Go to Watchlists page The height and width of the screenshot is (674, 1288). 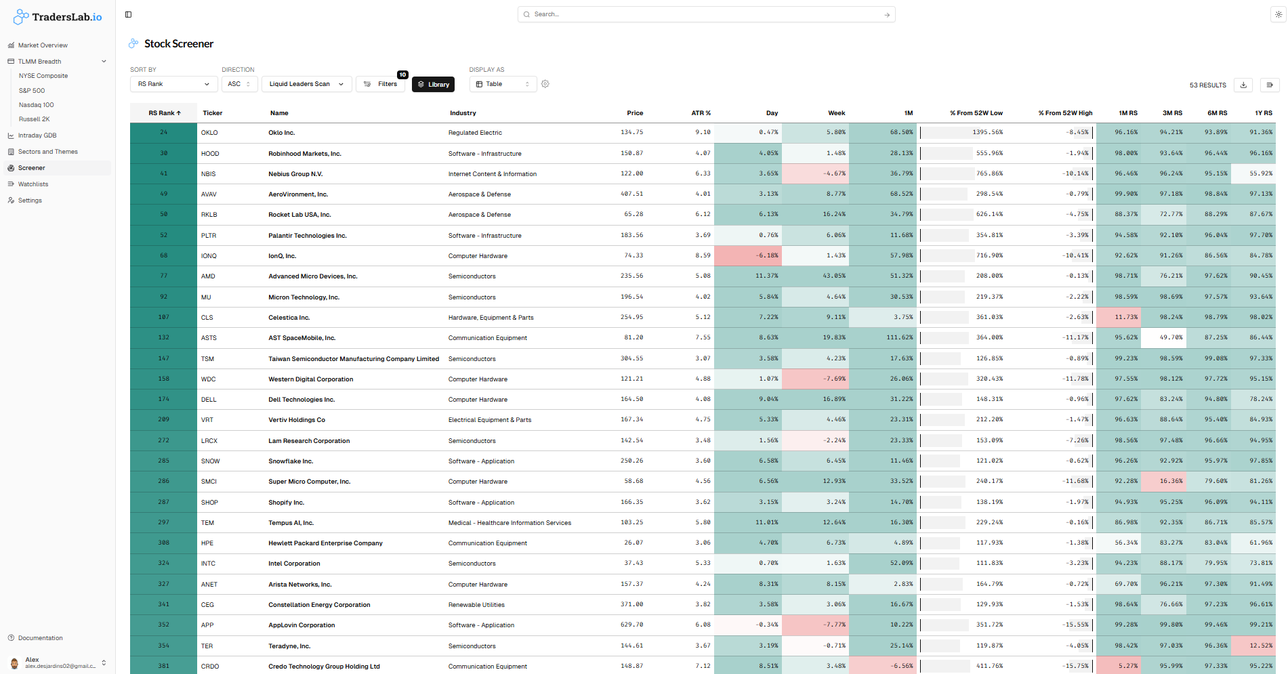point(33,184)
